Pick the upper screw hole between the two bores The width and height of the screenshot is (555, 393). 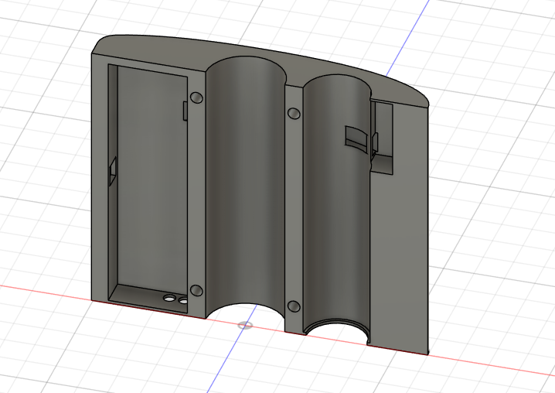(295, 114)
